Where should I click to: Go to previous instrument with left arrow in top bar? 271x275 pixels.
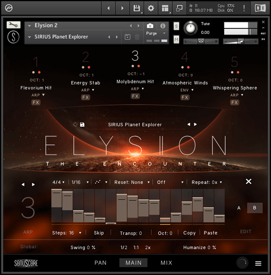click(108, 8)
